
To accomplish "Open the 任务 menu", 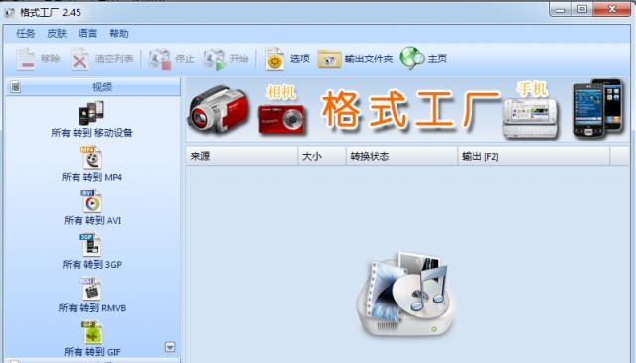I will click(x=25, y=33).
